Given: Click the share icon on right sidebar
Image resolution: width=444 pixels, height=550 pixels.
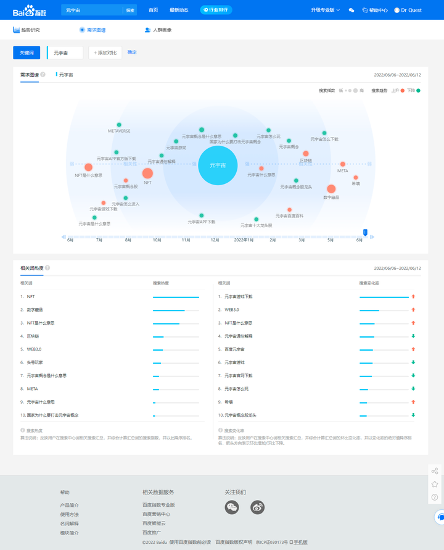Looking at the screenshot, I should [x=435, y=472].
